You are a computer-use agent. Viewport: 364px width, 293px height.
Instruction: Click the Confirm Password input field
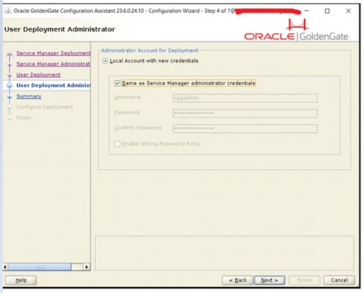245,128
